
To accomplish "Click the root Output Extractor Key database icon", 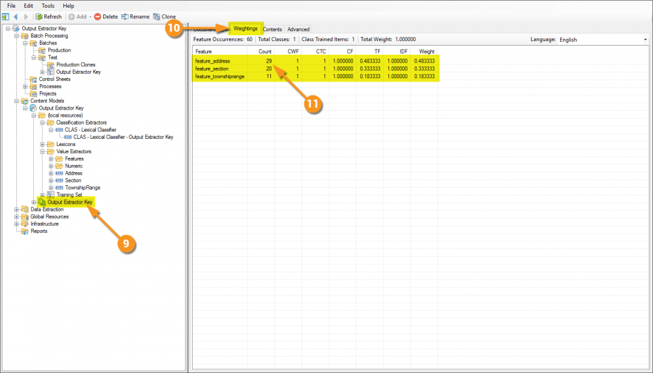I will pyautogui.click(x=16, y=28).
